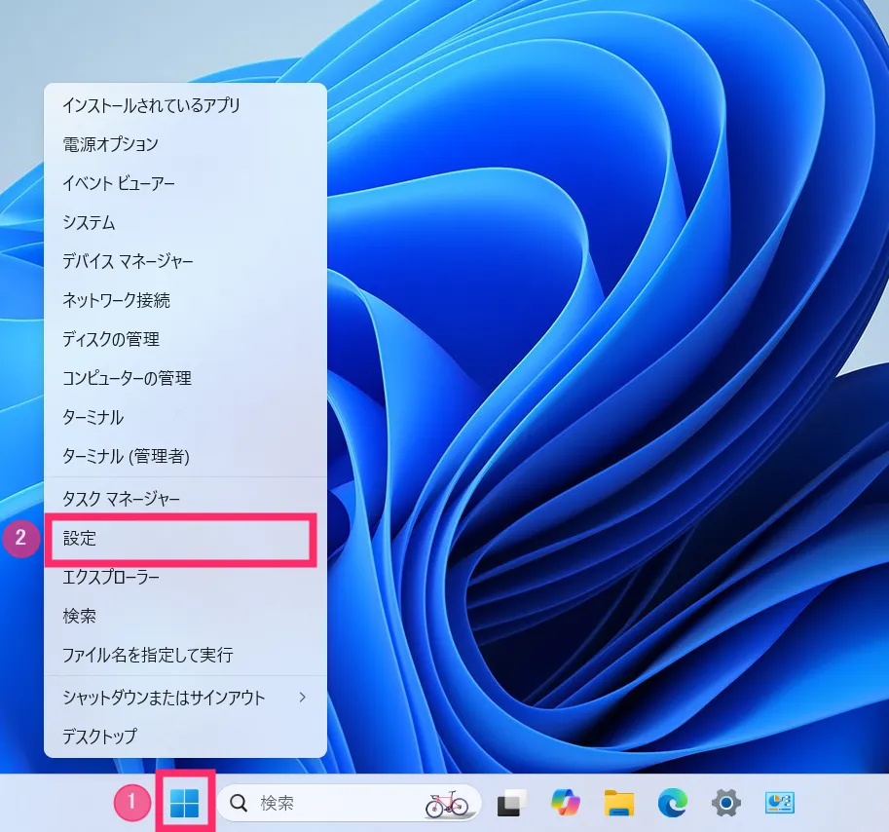Select インストールされているアプリ from the menu

(185, 105)
